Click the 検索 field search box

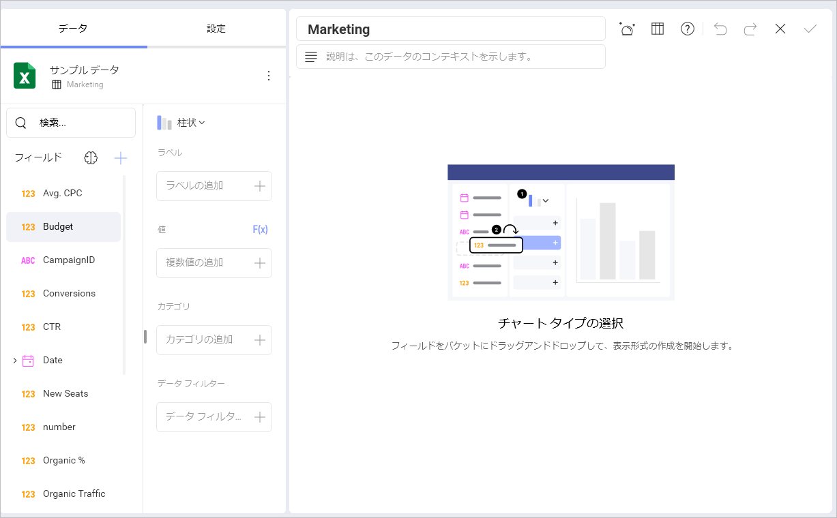pyautogui.click(x=71, y=123)
